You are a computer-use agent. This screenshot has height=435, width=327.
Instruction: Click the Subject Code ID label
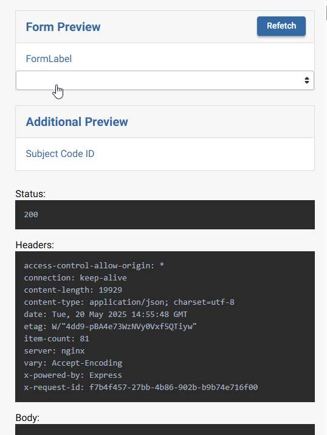pyautogui.click(x=60, y=154)
